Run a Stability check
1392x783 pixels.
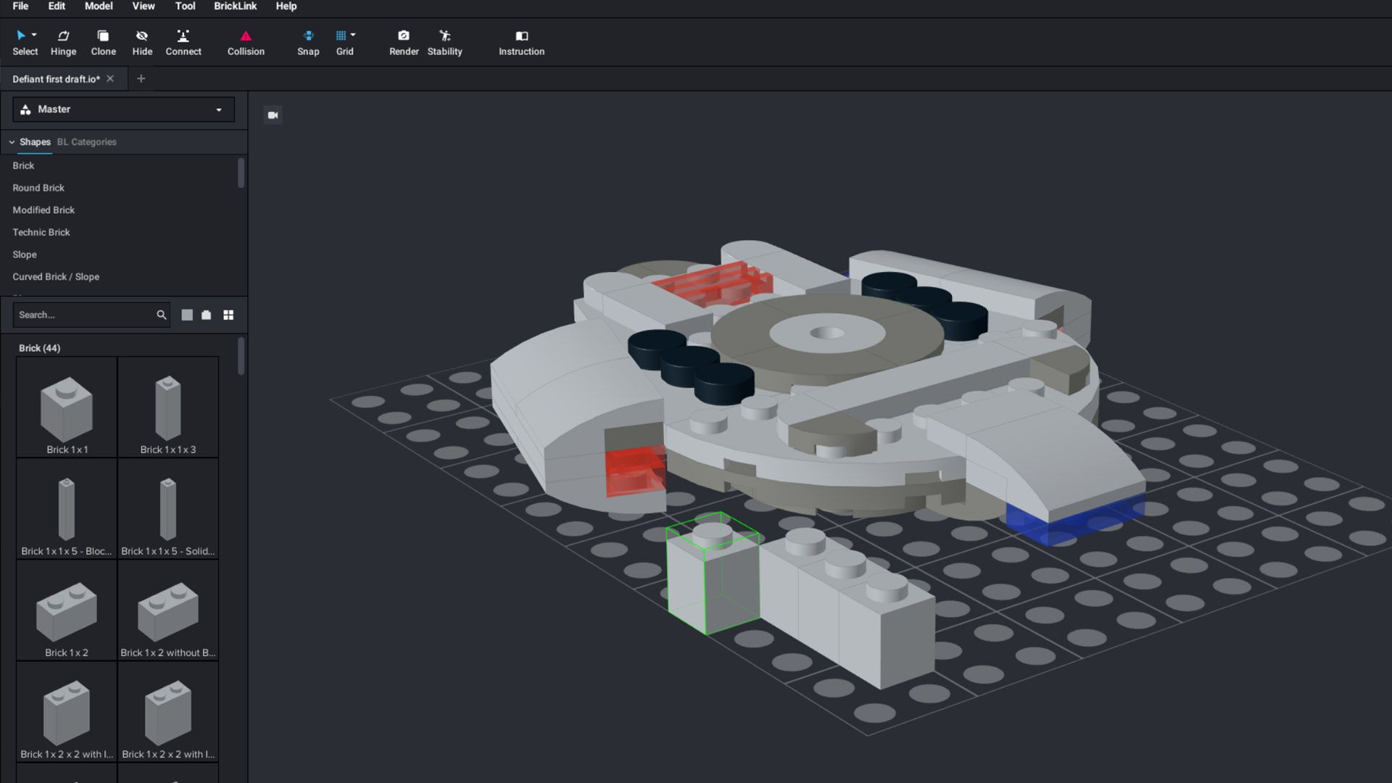(x=444, y=41)
